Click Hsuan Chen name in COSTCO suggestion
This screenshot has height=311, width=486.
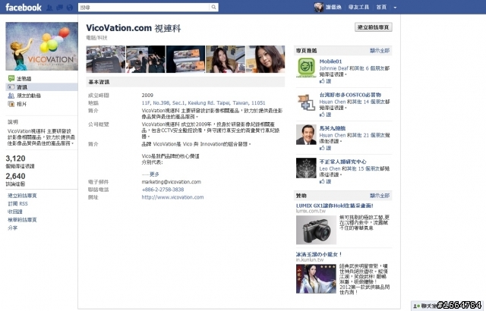pos(333,102)
